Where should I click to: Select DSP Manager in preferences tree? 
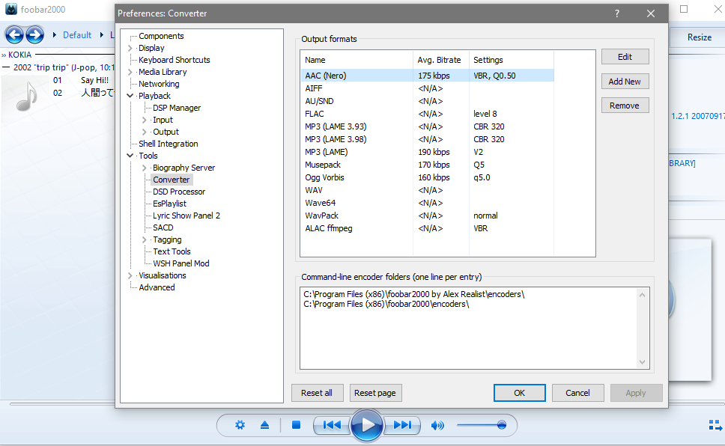point(177,108)
